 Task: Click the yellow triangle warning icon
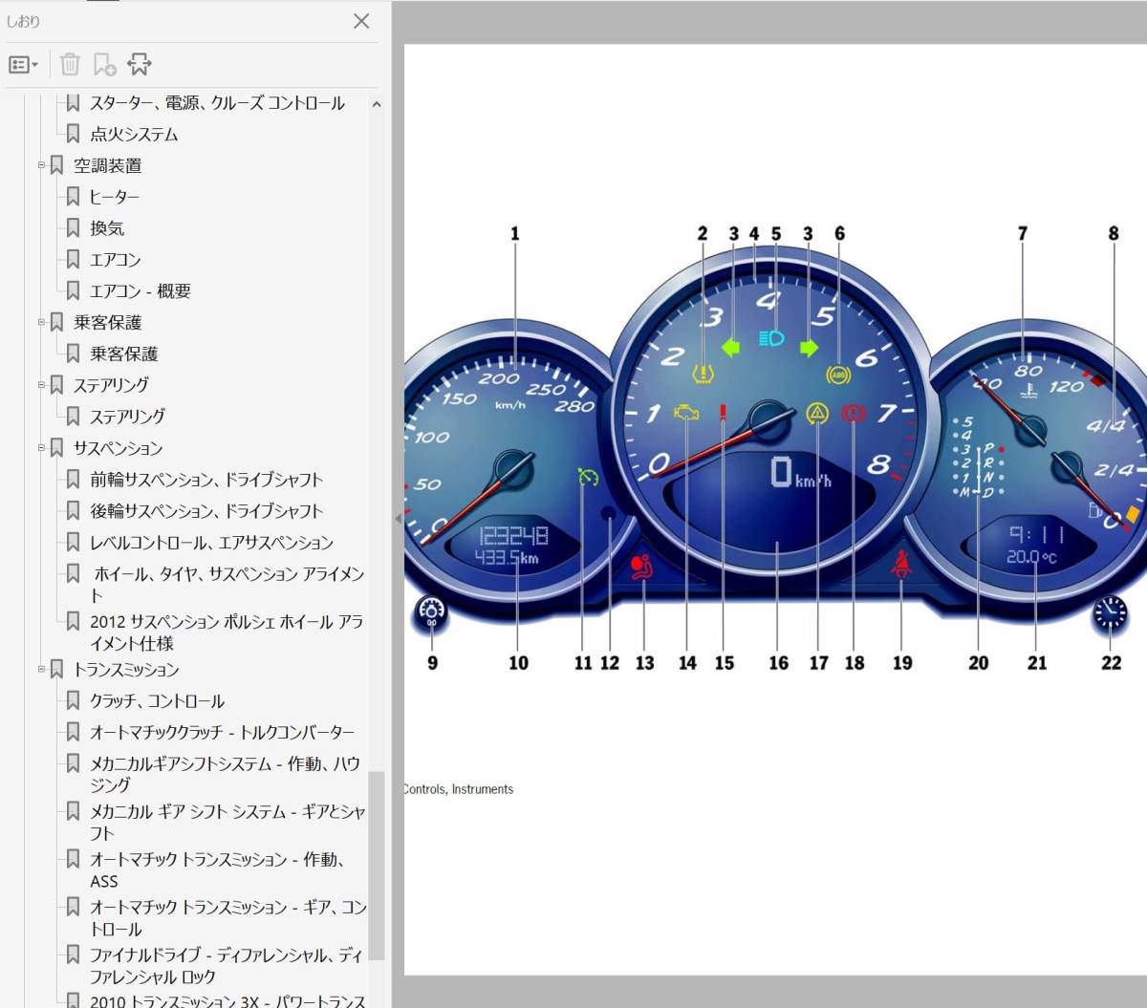[817, 413]
